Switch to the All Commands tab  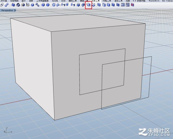168,1
